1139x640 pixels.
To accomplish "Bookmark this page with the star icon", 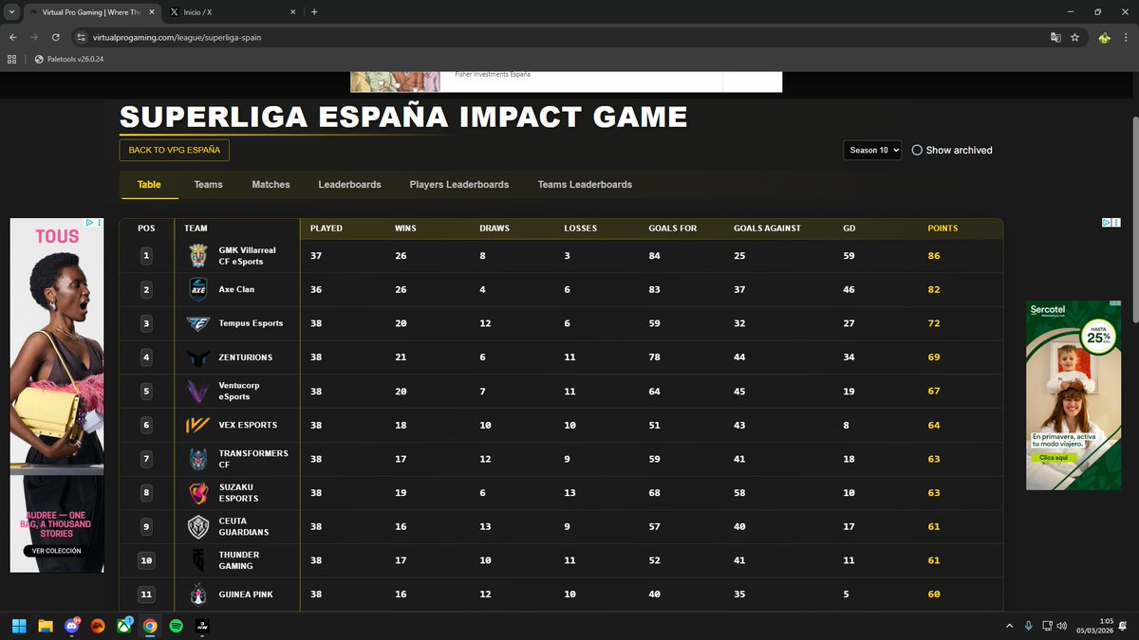I will click(x=1074, y=37).
